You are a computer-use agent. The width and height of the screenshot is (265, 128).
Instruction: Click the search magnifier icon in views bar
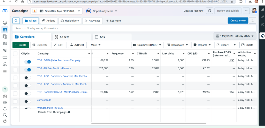click(16, 21)
